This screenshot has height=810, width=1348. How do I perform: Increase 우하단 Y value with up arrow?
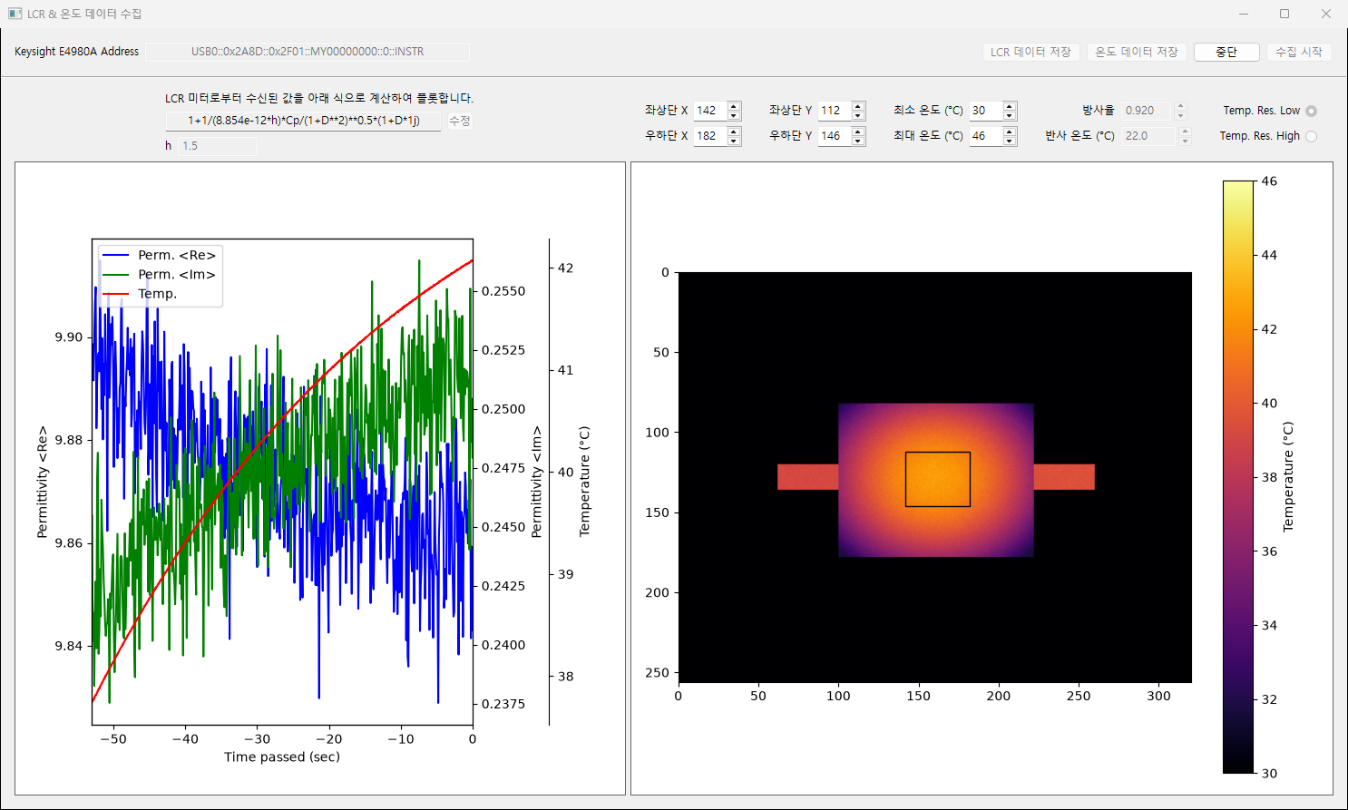858,132
